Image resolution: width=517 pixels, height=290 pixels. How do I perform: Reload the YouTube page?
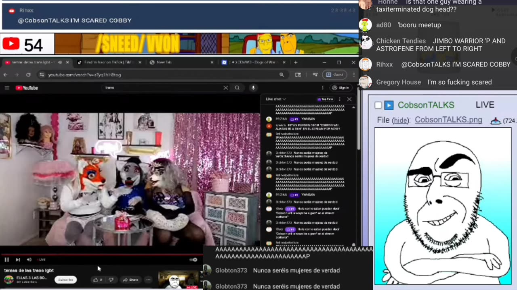click(28, 75)
